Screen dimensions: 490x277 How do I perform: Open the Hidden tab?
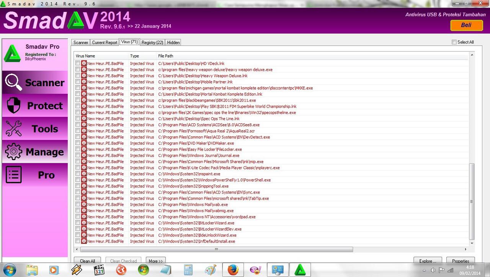pos(173,42)
